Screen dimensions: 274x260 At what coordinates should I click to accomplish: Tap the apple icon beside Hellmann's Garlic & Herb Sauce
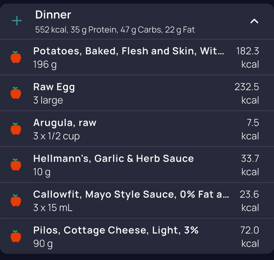[x=16, y=165]
